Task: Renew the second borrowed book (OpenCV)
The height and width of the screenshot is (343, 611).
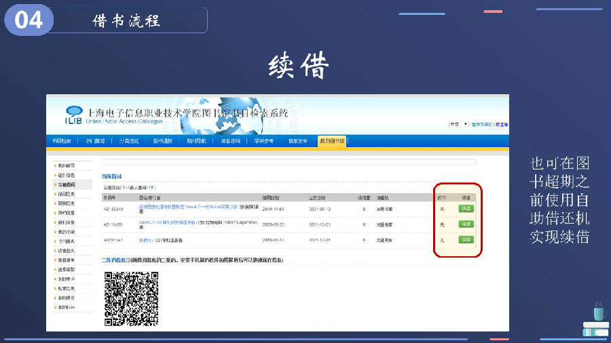Action: (x=466, y=224)
